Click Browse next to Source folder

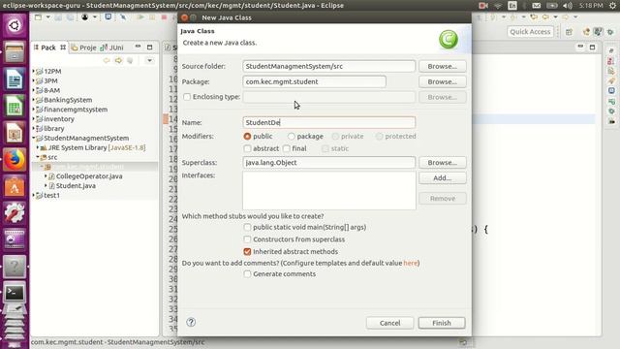(442, 66)
